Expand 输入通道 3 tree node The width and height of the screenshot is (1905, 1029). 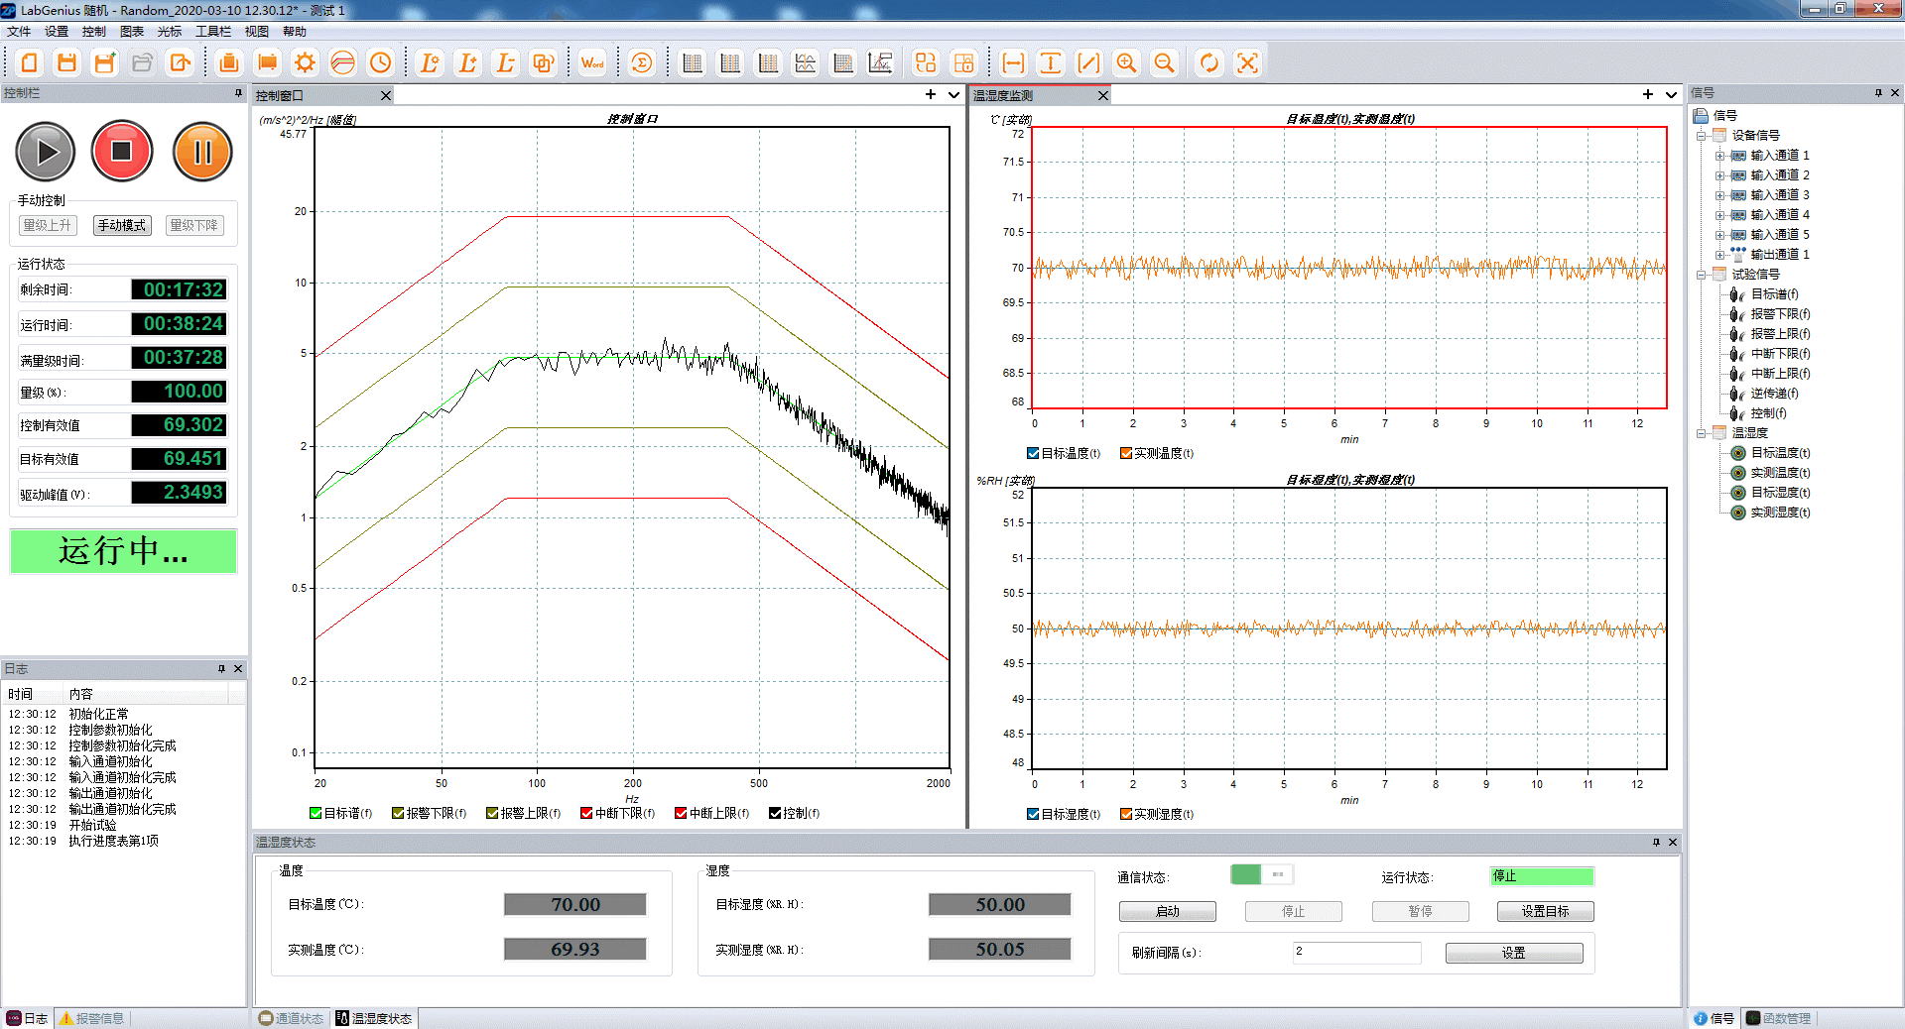1720,195
